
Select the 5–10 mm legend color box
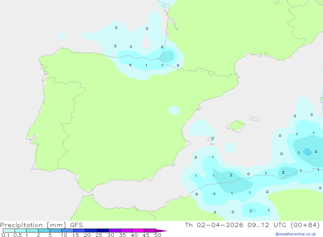pyautogui.click(x=56, y=231)
